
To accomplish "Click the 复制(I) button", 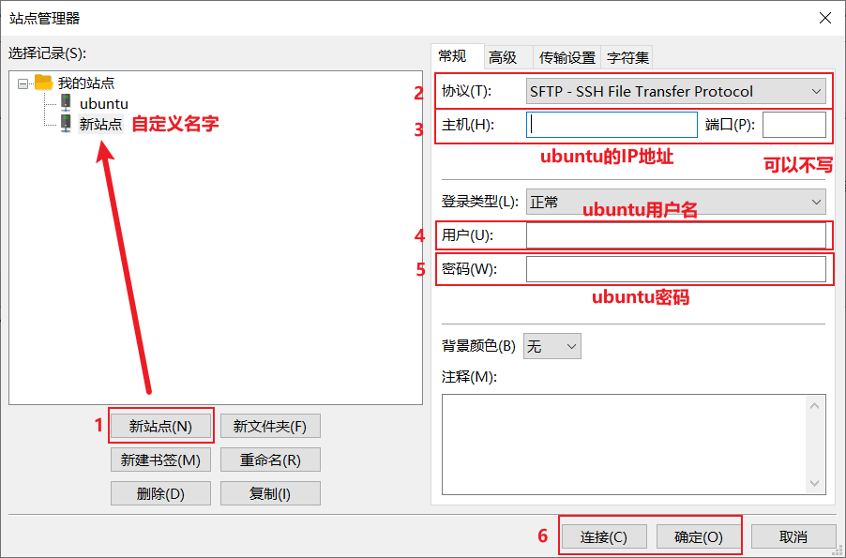I will point(270,493).
